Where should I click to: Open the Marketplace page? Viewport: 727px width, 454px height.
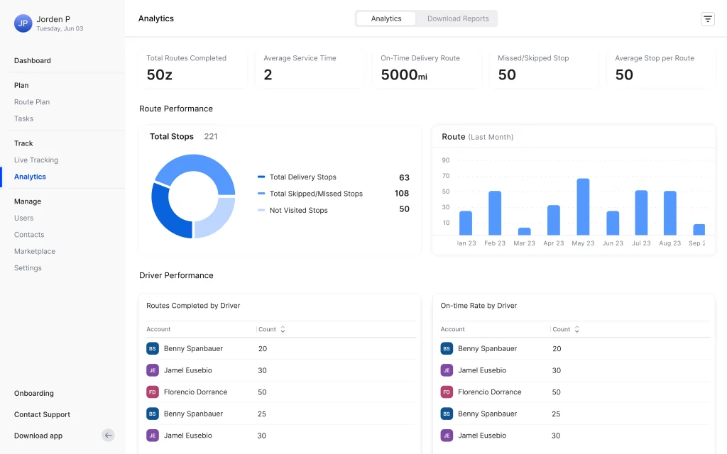[x=34, y=251]
